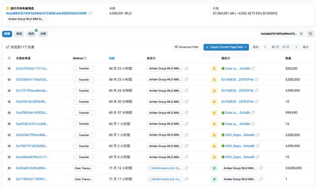Toggle eye preview for transaction 0x3a7033dc17311b
Viewport: 317px width, 188px height.
pyautogui.click(x=9, y=69)
